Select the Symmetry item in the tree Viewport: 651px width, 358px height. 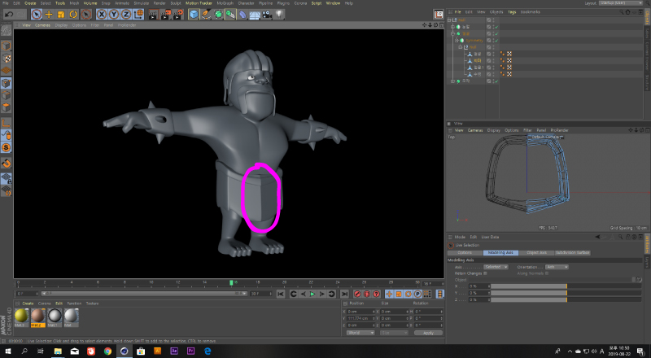(474, 41)
